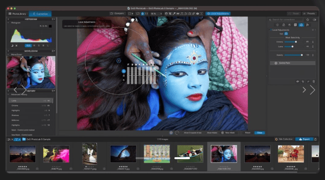Open the 16% zoom level dropdown
Viewport: 325px width, 180px height.
point(156,14)
